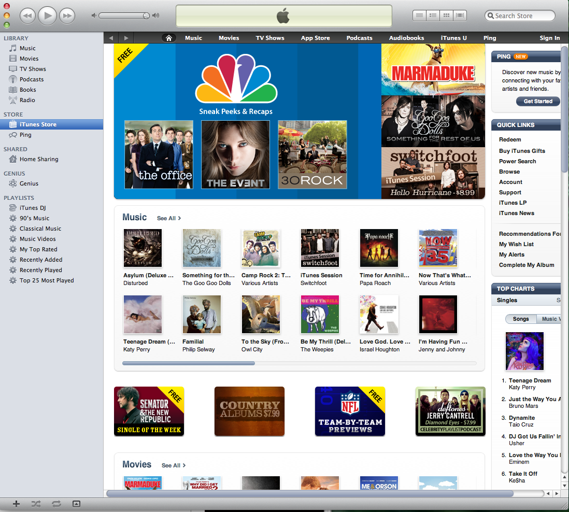The height and width of the screenshot is (512, 569).
Task: Select Music in the Library sidebar
Action: [51, 48]
